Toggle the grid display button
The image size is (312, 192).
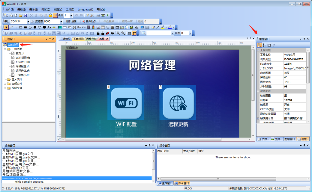click(x=129, y=33)
